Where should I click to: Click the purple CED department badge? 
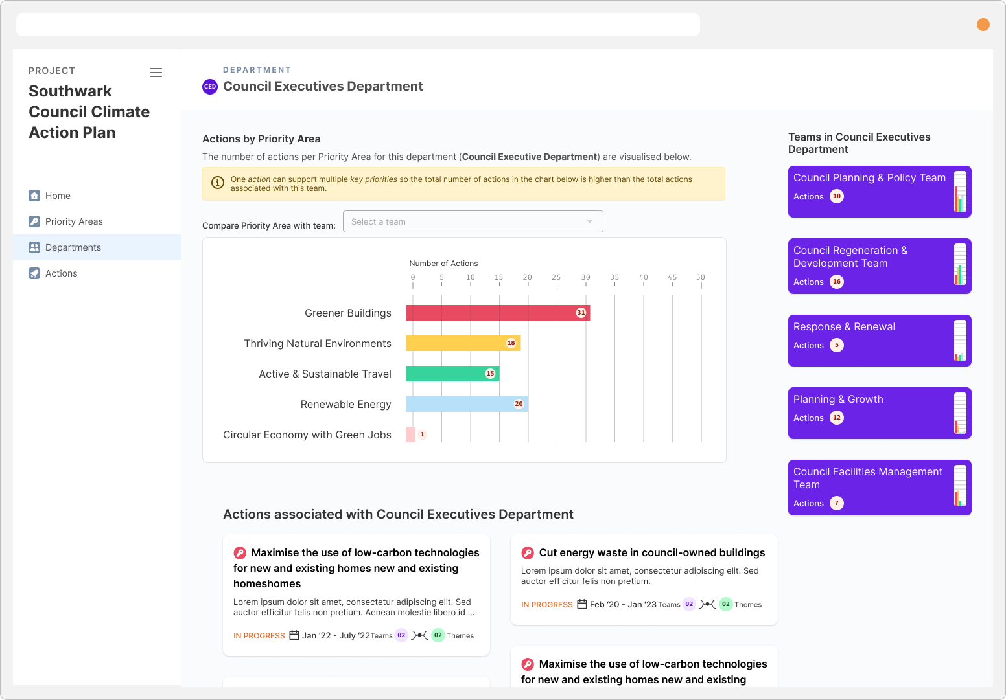(210, 87)
